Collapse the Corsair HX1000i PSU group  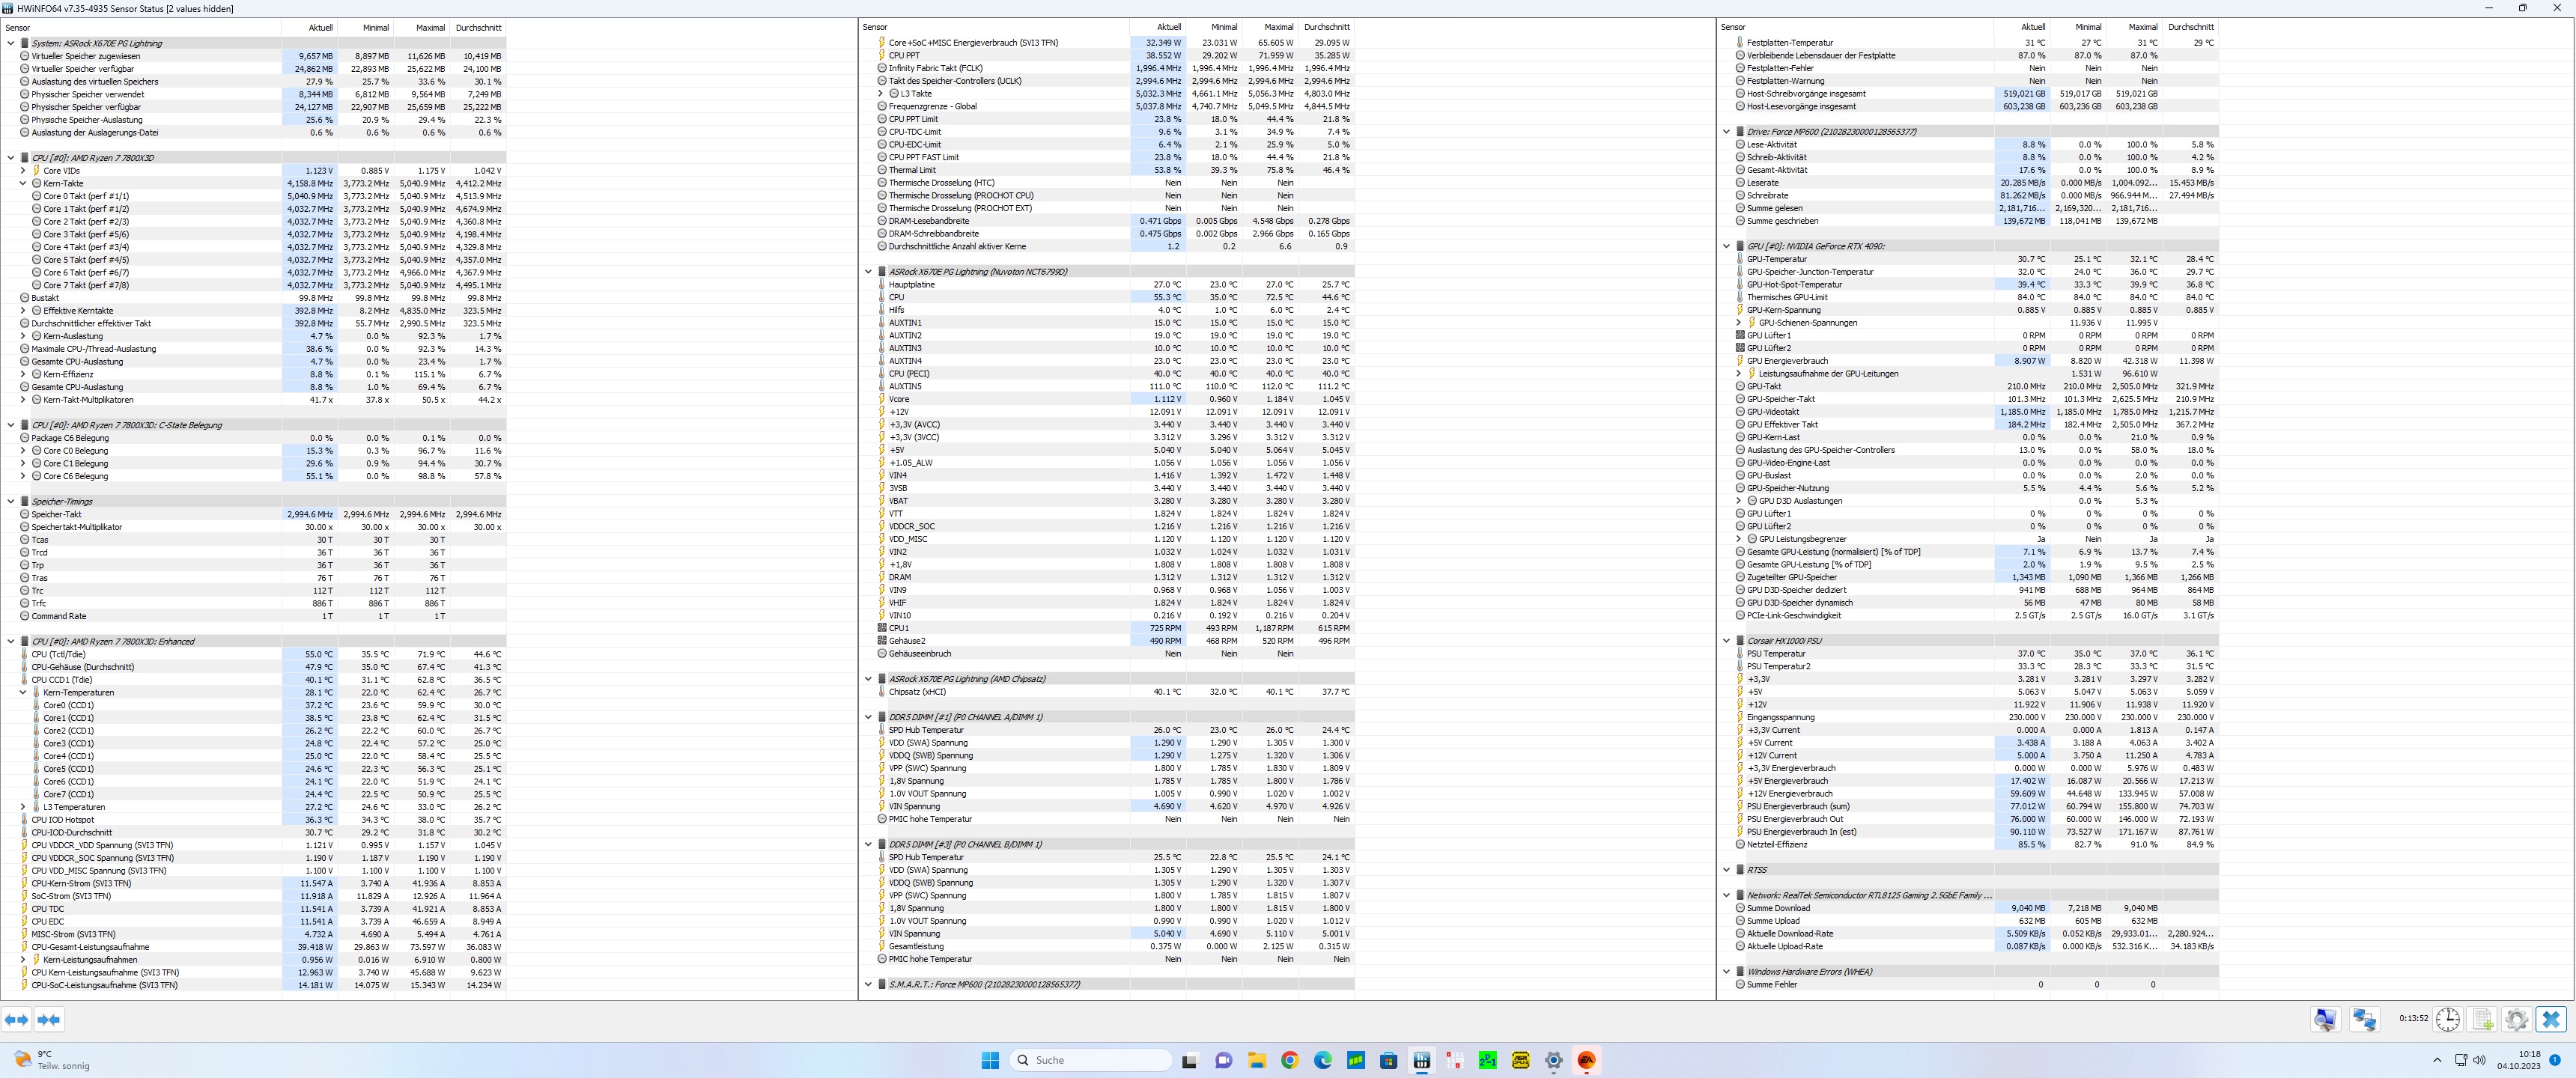(1726, 641)
